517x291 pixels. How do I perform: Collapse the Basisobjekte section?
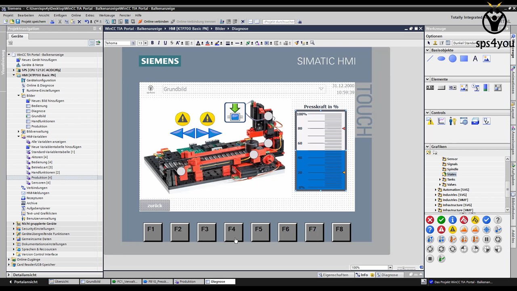coord(427,50)
